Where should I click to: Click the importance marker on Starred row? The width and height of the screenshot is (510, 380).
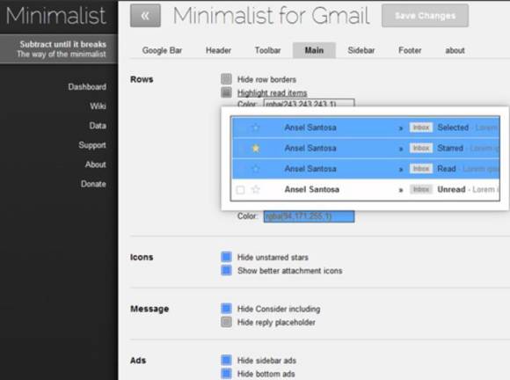(401, 149)
